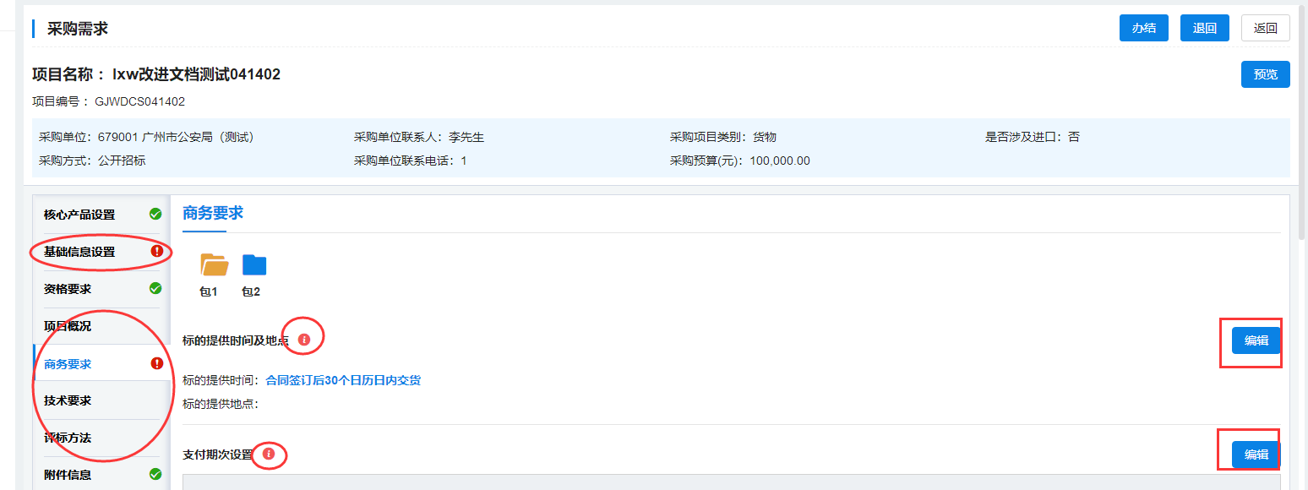
Task: Edit the 支付期次设置 section
Action: tap(1256, 455)
